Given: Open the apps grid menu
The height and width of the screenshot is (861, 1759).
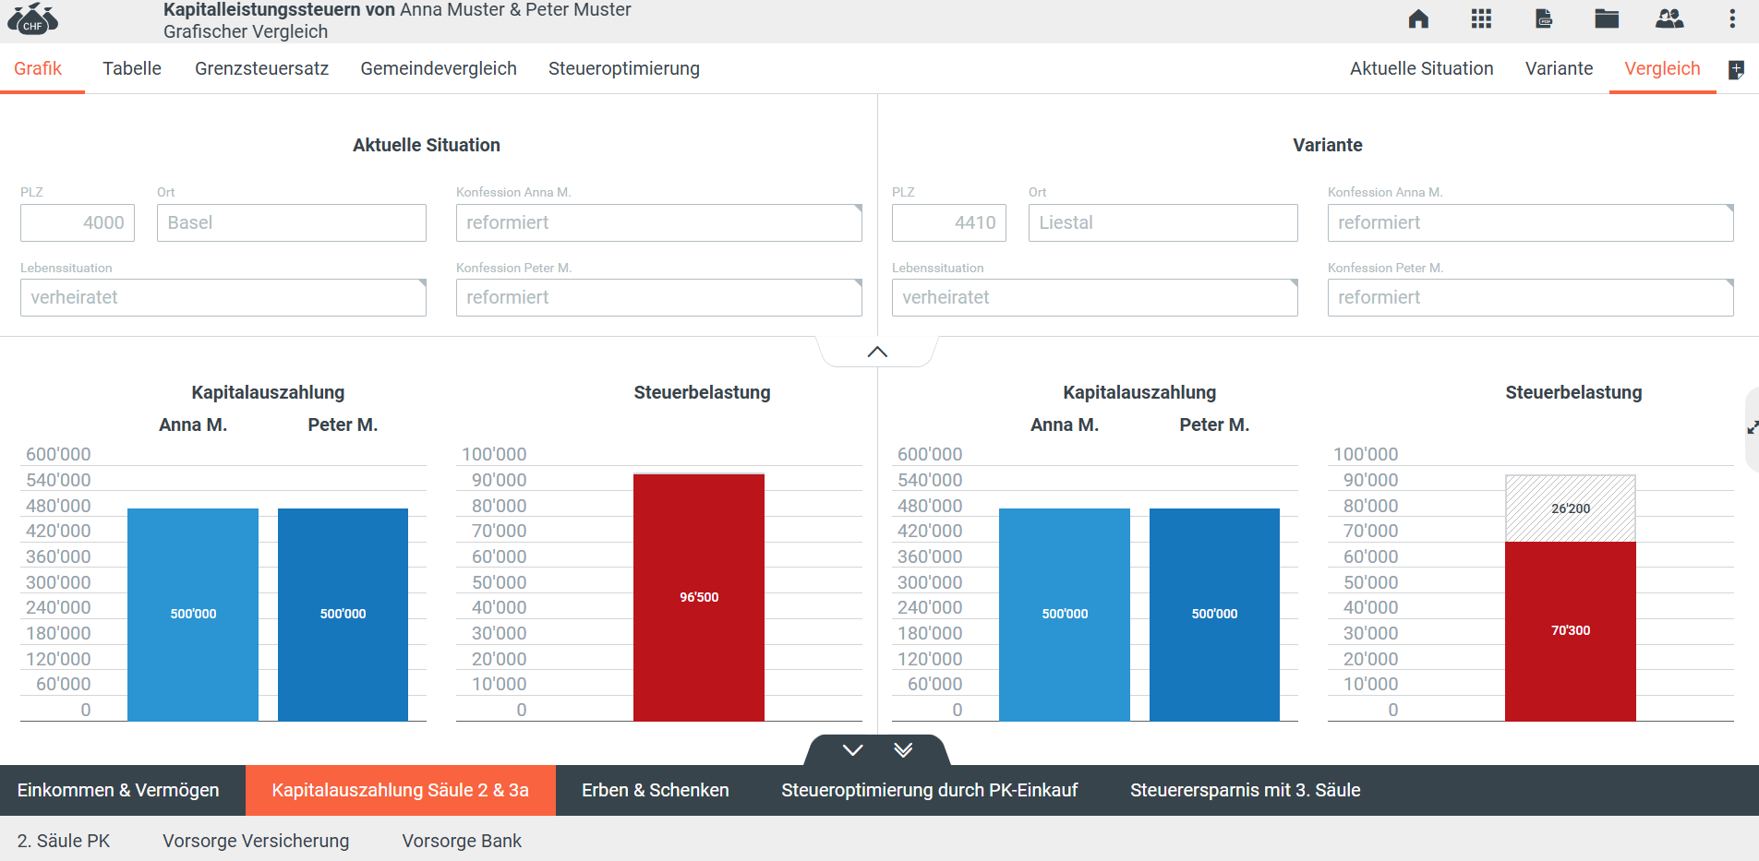Looking at the screenshot, I should (1481, 18).
